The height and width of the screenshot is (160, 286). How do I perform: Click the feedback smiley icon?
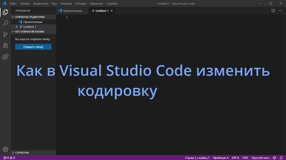coord(274,157)
